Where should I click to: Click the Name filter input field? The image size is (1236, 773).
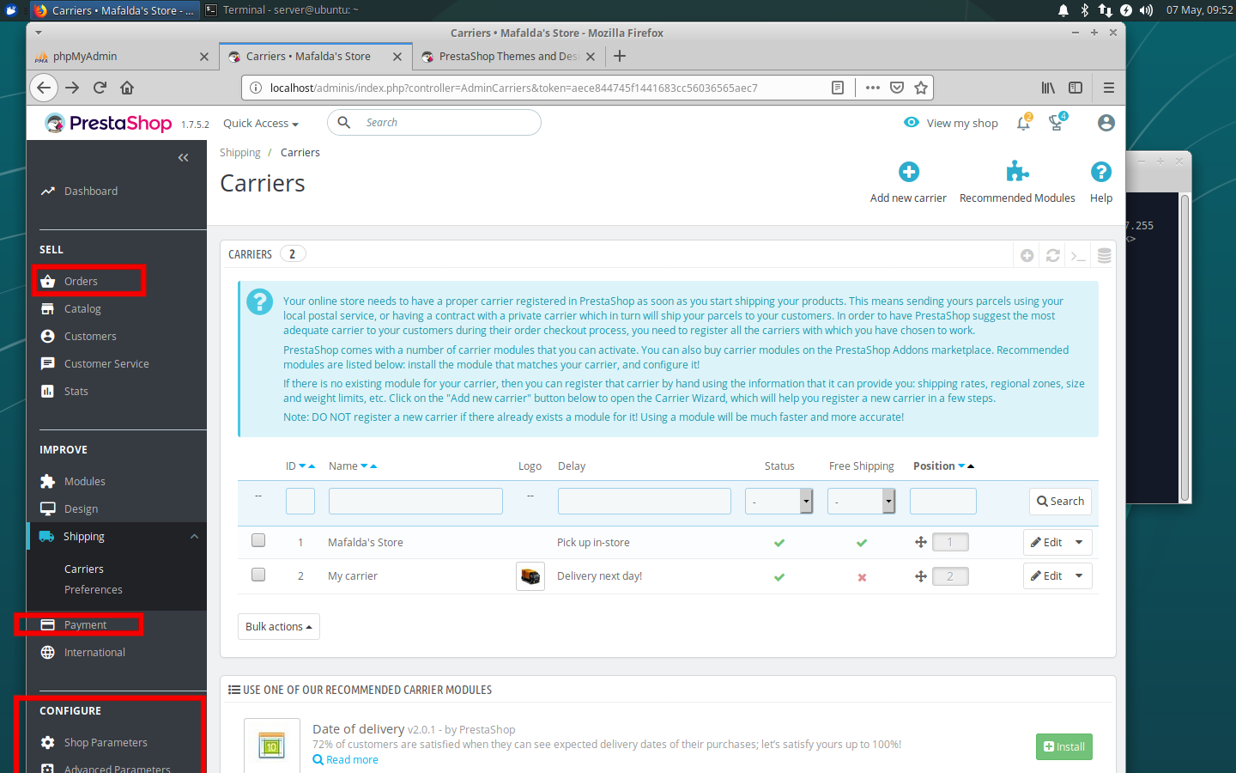click(x=415, y=501)
